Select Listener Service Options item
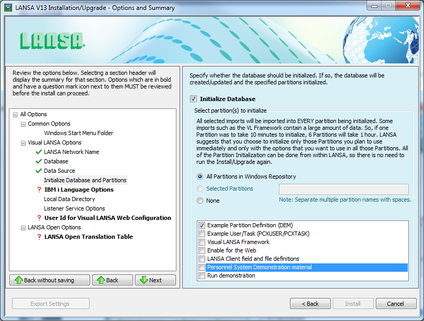424x321 pixels. coord(74,209)
